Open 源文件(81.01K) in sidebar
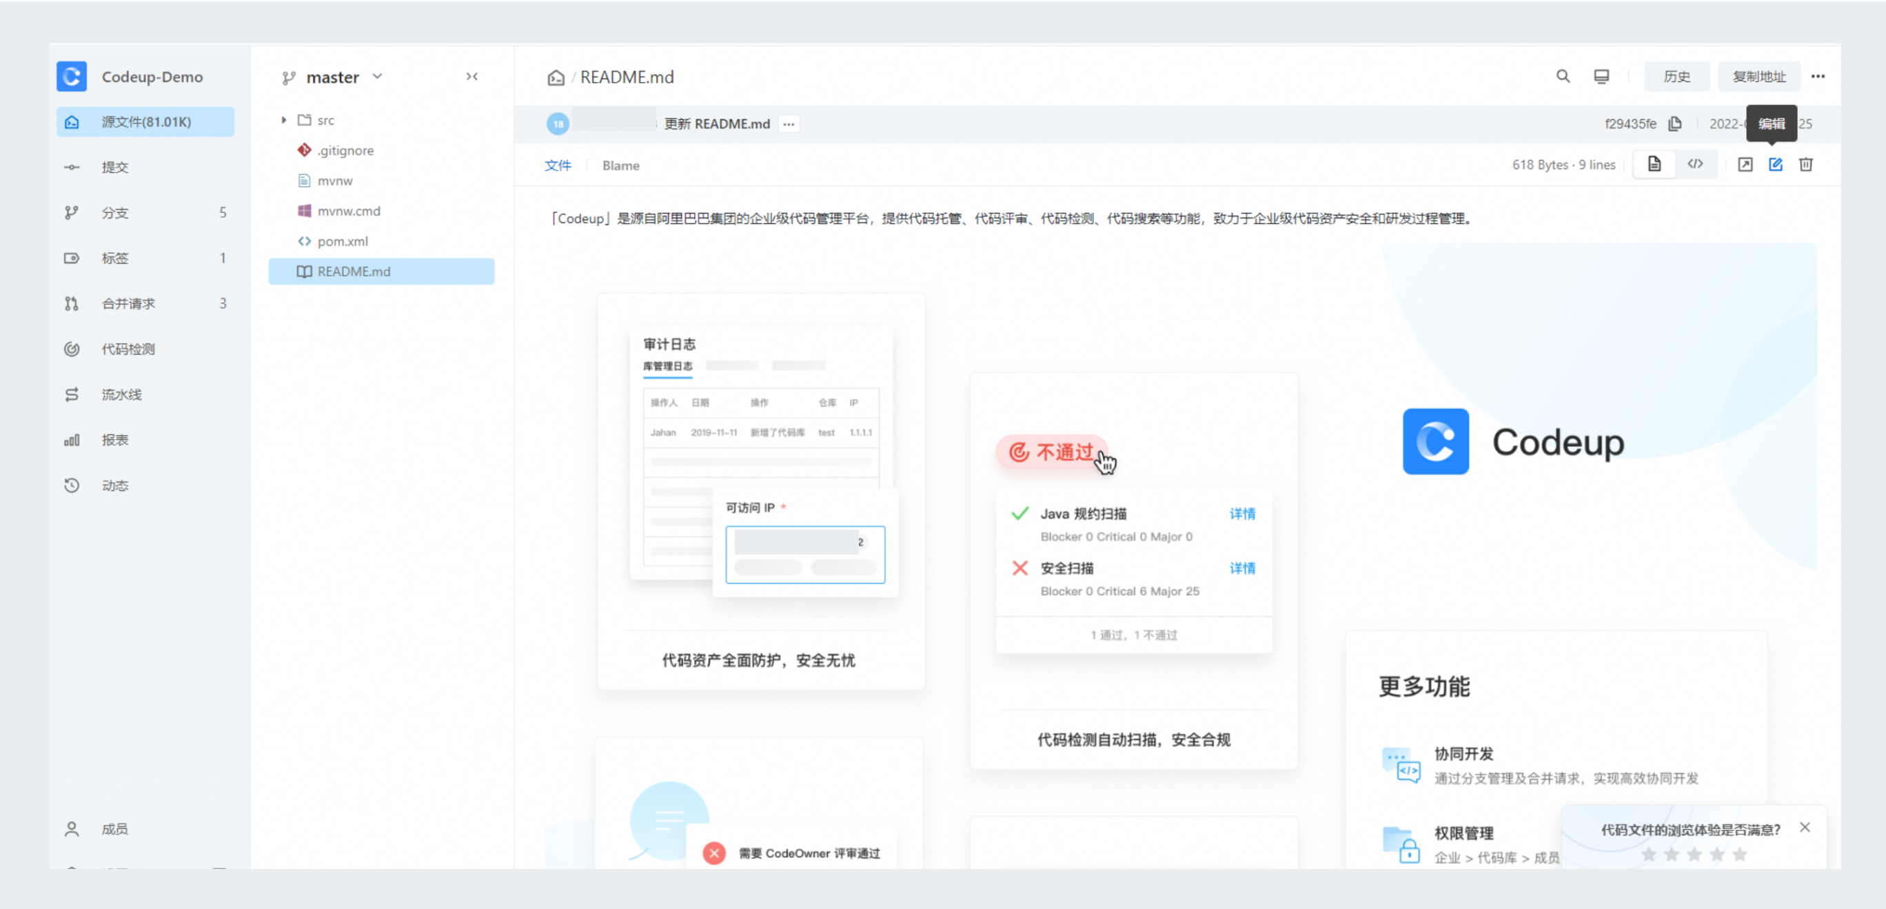The image size is (1886, 909). pos(145,121)
